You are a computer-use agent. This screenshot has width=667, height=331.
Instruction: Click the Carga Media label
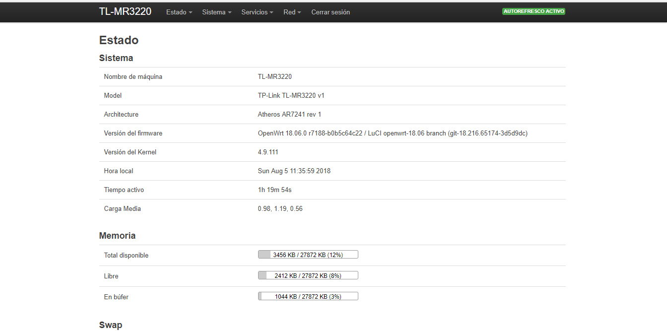coord(123,208)
